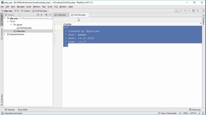The image size is (206, 115).
Task: Click the <?php opening tag on line 1
Action: click(x=67, y=24)
